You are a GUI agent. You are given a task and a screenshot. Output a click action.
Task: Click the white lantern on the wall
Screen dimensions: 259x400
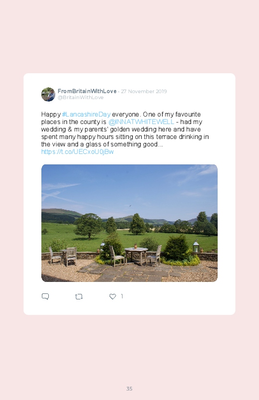pyautogui.click(x=196, y=247)
